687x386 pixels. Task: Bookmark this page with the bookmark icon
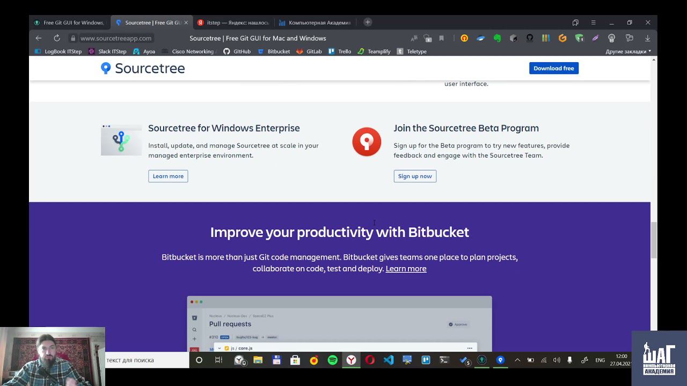click(442, 38)
